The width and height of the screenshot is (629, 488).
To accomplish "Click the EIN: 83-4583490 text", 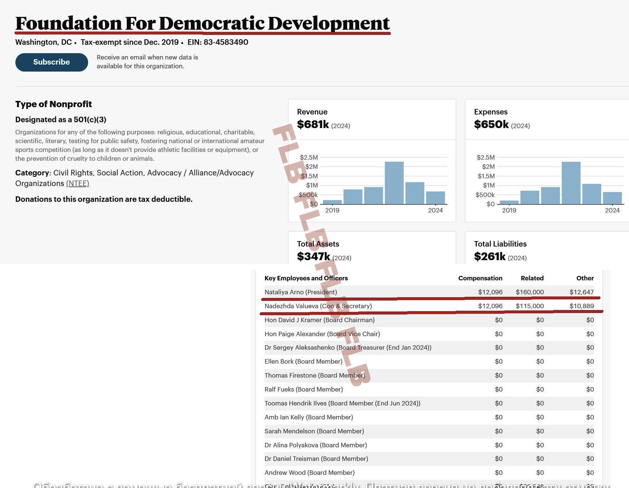I will click(x=218, y=42).
